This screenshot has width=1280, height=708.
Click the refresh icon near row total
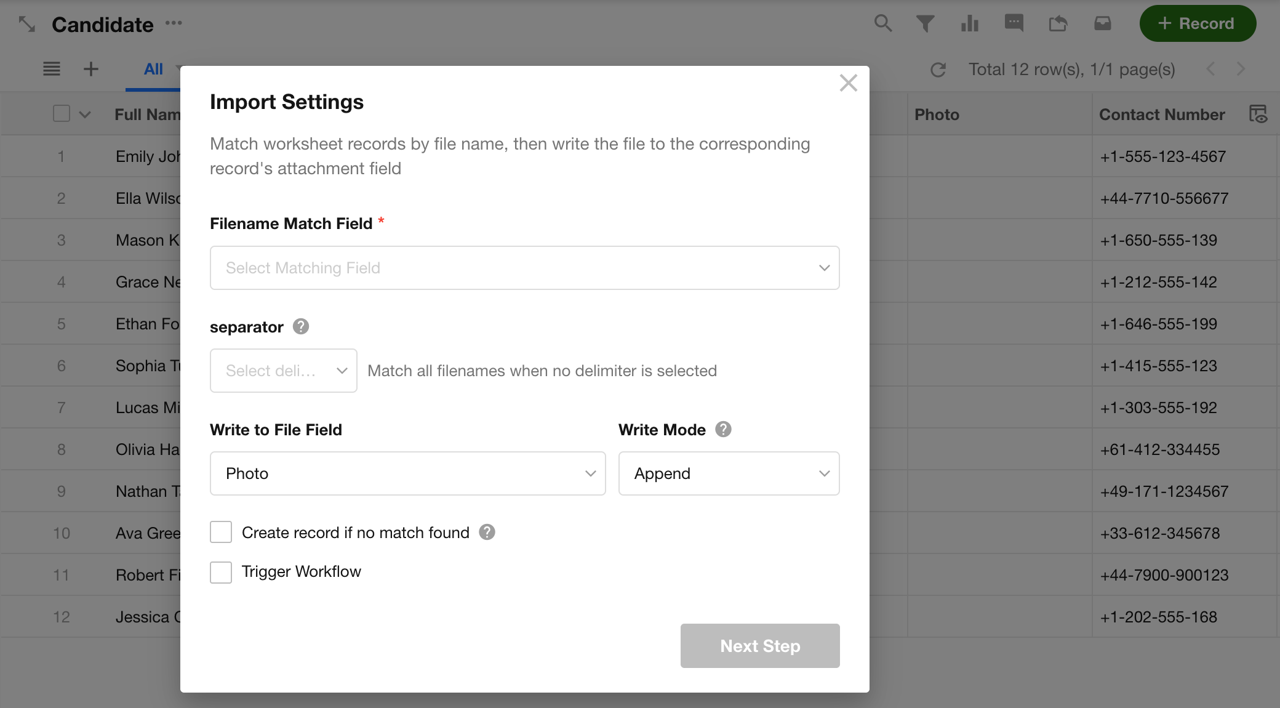(x=938, y=70)
